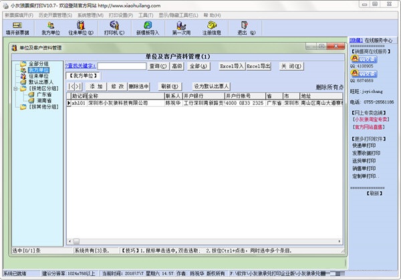Open the 快递单打印 link
The width and height of the screenshot is (401, 280).
click(364, 146)
